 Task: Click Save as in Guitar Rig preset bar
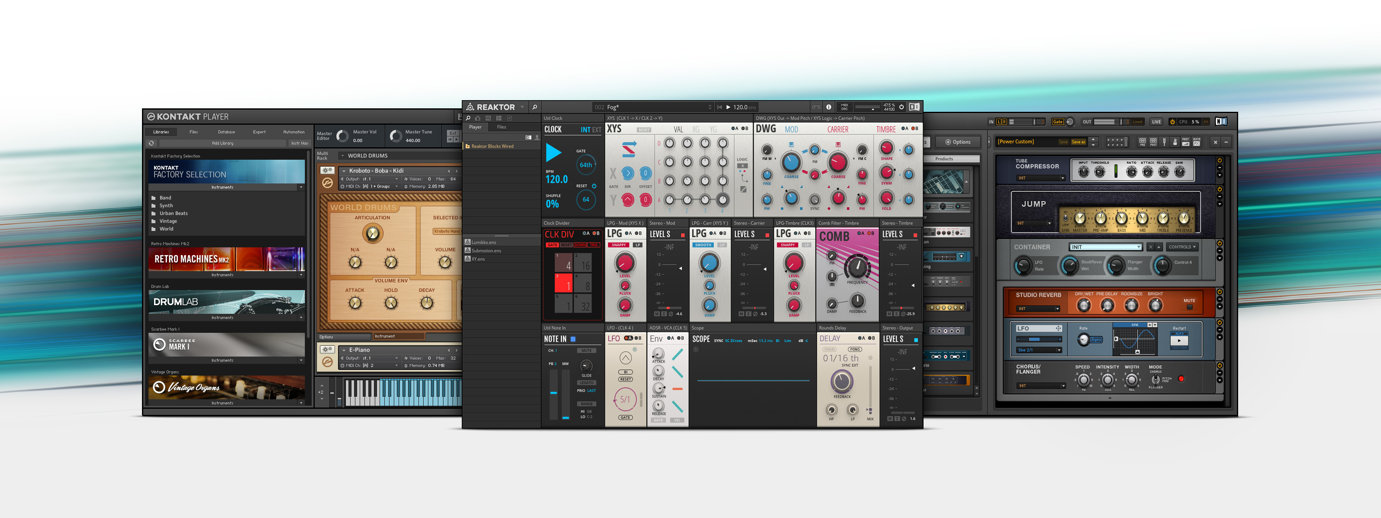[1078, 142]
